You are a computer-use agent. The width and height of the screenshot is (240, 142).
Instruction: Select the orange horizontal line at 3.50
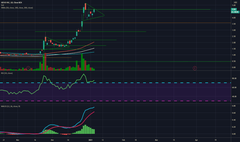coord(115,23)
